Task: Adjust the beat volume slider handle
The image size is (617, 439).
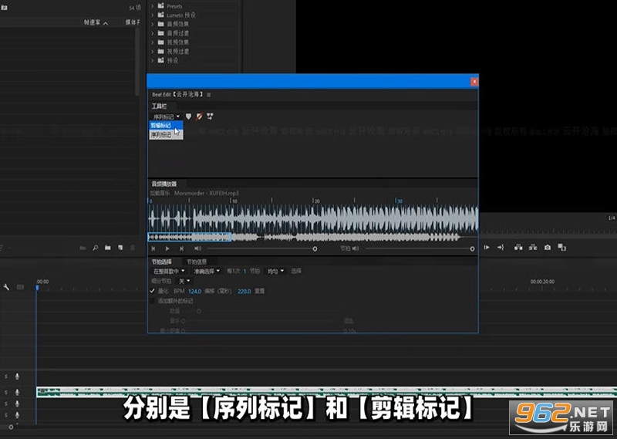Action: [472, 249]
